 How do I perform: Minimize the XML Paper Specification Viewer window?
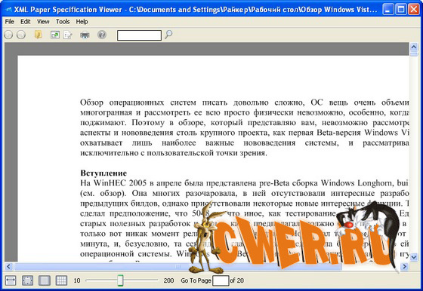click(388, 10)
